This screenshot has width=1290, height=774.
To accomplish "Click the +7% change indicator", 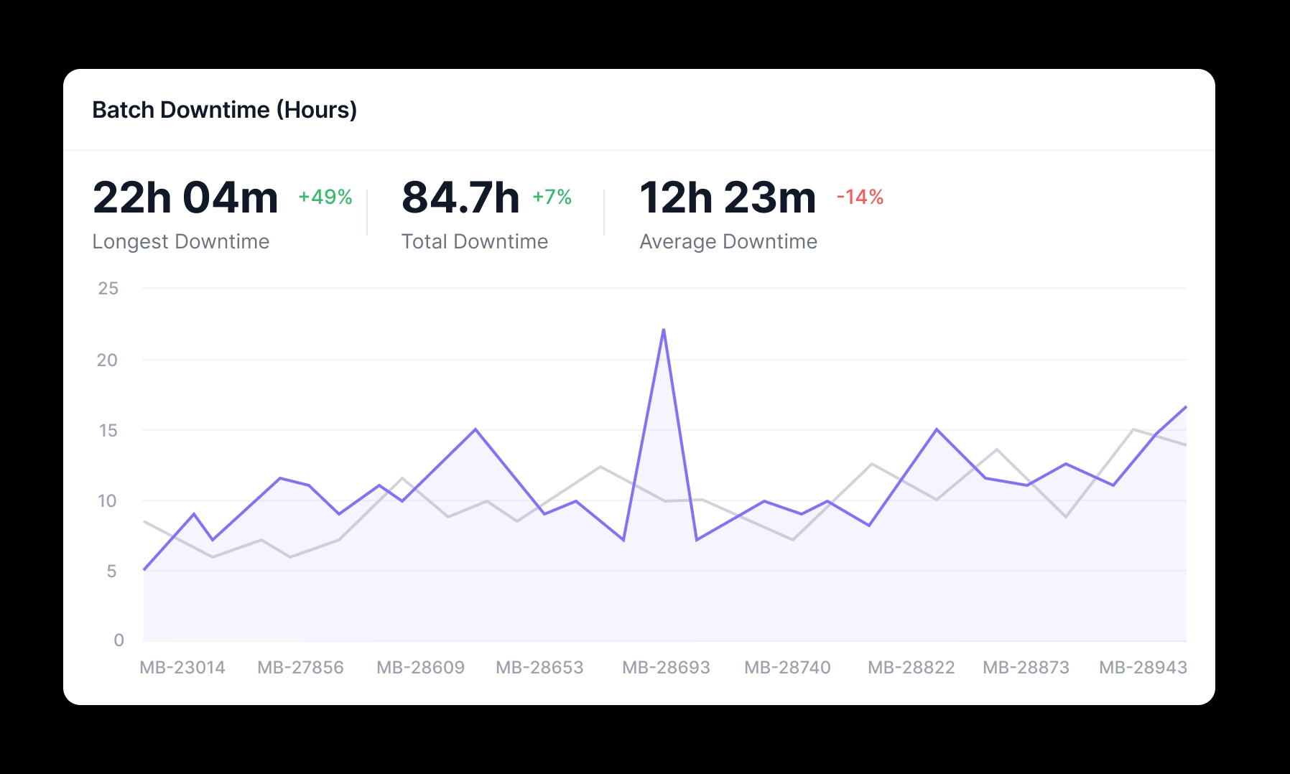I will pos(552,197).
